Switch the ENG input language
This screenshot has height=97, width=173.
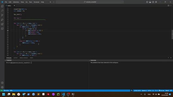149,94
